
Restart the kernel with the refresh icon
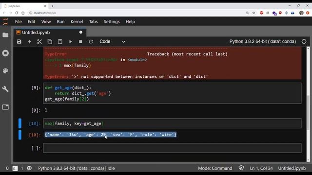(91, 42)
